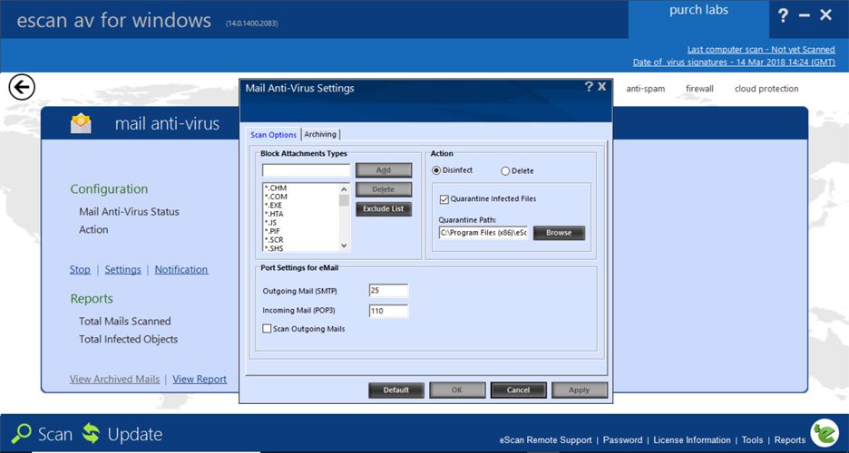Viewport: 849px width, 453px height.
Task: Go back using the circled arrow icon
Action: coord(22,87)
